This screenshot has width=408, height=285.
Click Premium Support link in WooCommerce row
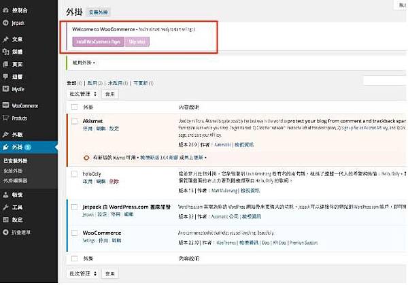[x=303, y=243]
